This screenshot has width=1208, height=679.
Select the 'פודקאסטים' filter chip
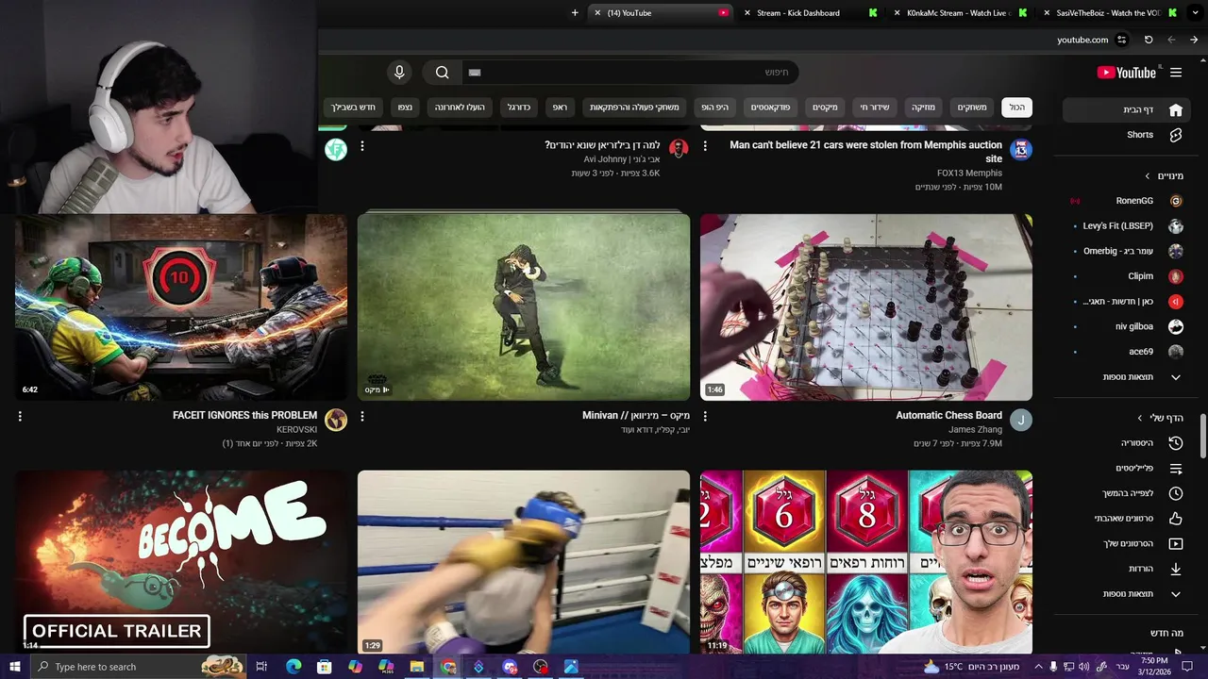[x=770, y=108]
